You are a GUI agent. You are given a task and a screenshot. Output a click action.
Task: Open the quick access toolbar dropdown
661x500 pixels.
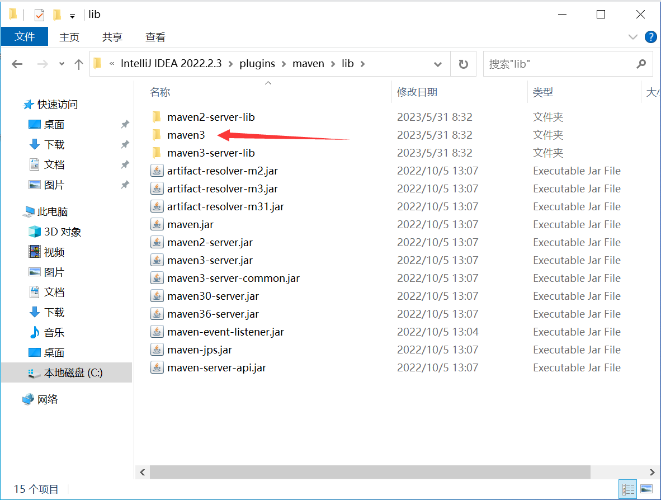72,16
